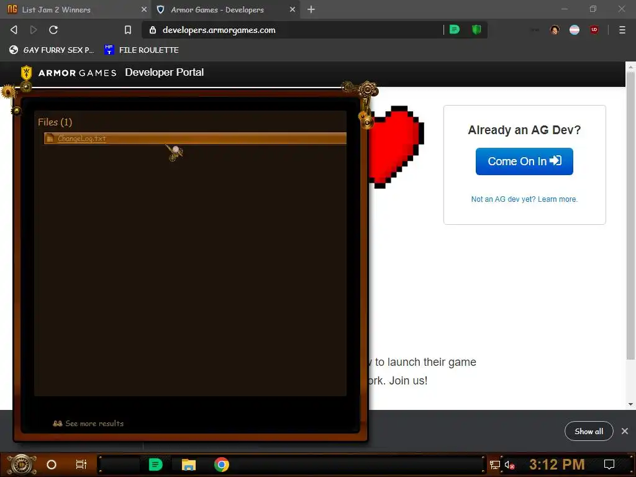The height and width of the screenshot is (477, 636).
Task: Open the browser hamburger menu
Action: point(622,30)
